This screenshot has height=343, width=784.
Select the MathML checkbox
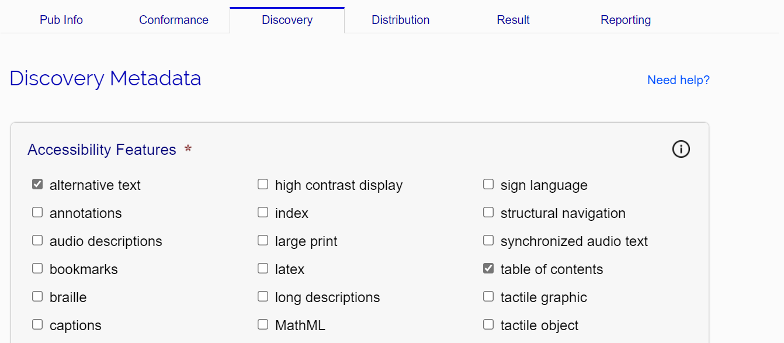(263, 325)
